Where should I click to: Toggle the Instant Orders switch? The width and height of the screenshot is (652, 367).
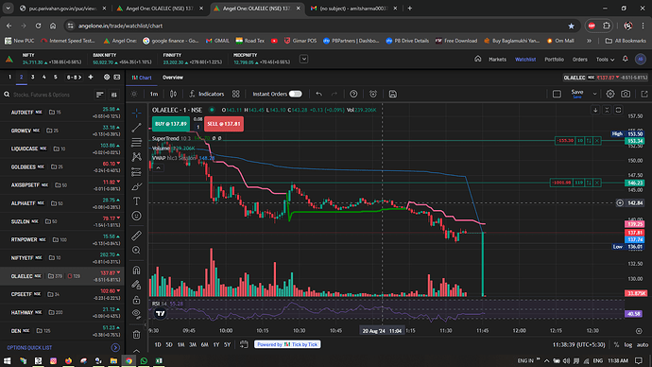pos(295,94)
